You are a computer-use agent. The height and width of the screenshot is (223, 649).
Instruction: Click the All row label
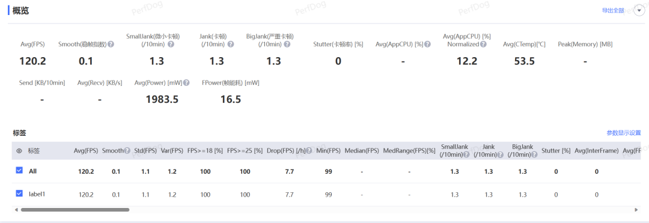(32, 171)
